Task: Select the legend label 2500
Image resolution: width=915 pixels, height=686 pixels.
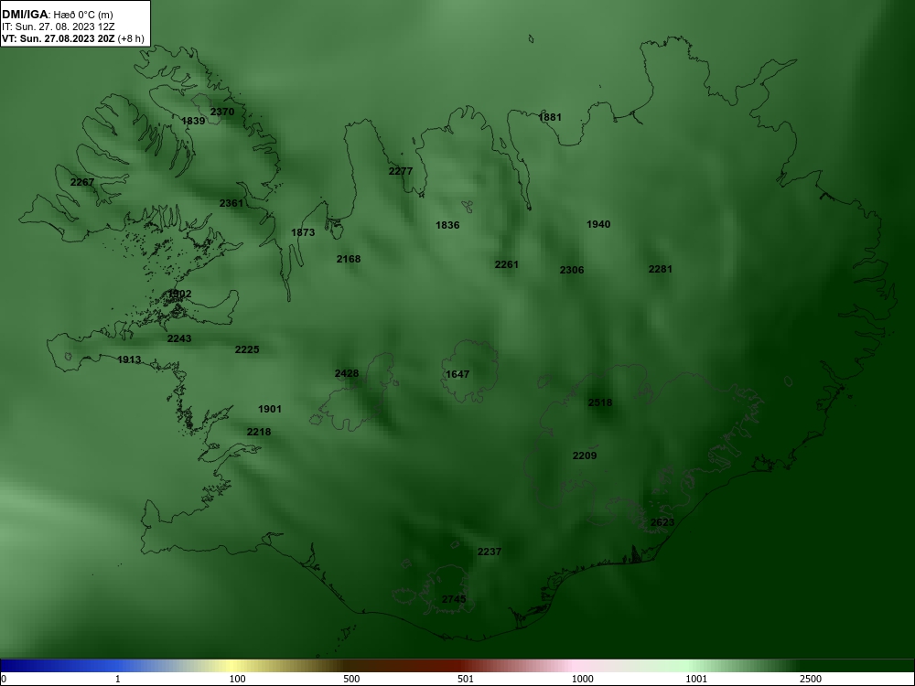Action: (x=811, y=679)
